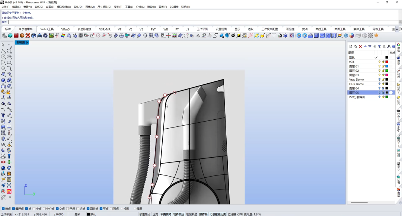The image size is (402, 216).
Task: Change magenta color swatch of 图层 03
Action: [387, 75]
